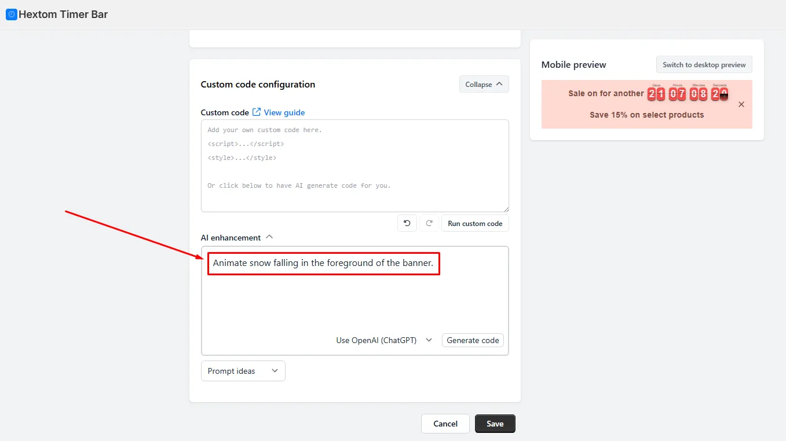Click the countdown timer digits in preview
The height and width of the screenshot is (441, 786).
[x=688, y=93]
